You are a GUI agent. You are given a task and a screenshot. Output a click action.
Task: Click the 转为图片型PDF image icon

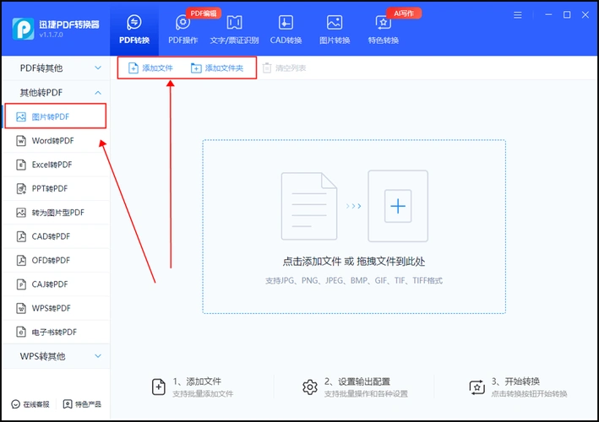(21, 213)
